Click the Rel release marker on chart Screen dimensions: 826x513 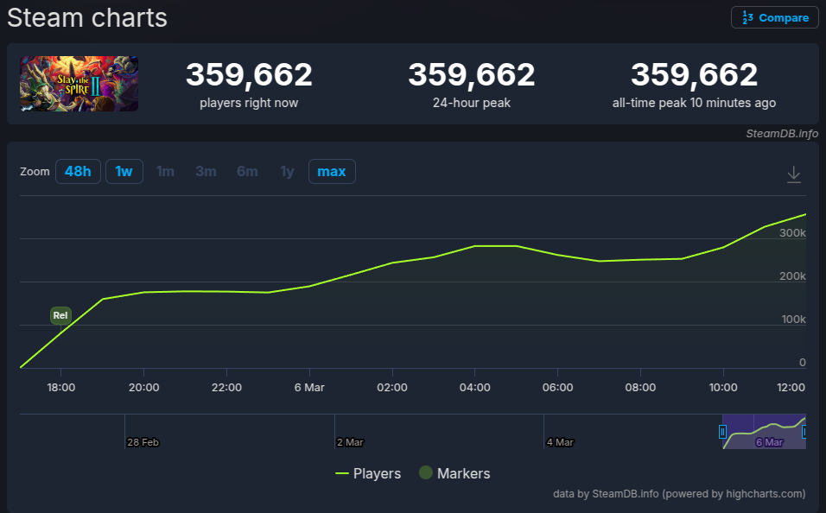tap(60, 315)
